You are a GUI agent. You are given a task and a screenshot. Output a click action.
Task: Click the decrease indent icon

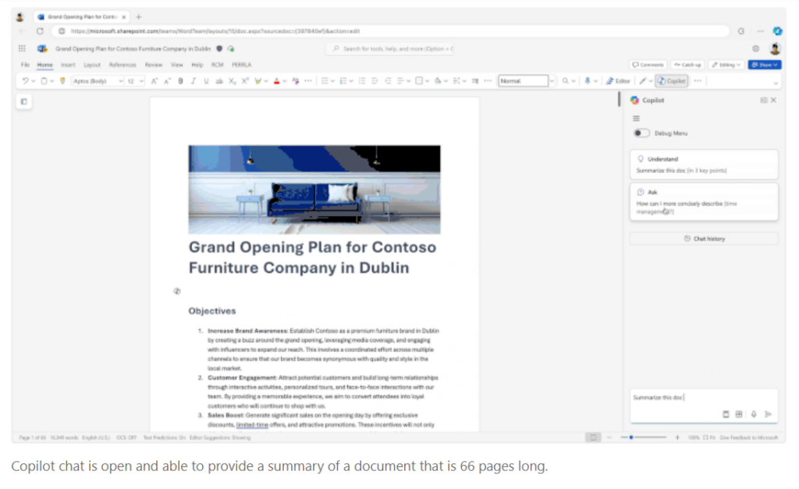pyautogui.click(x=375, y=81)
